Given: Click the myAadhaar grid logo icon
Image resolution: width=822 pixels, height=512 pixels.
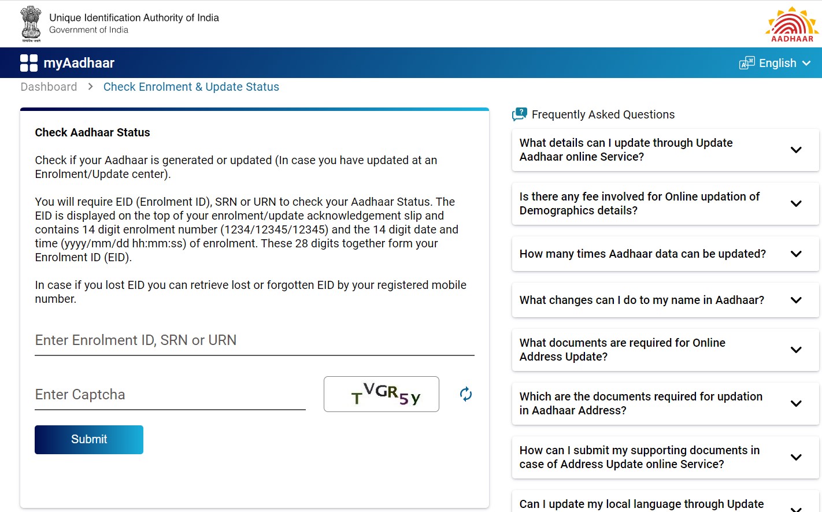Looking at the screenshot, I should point(29,63).
